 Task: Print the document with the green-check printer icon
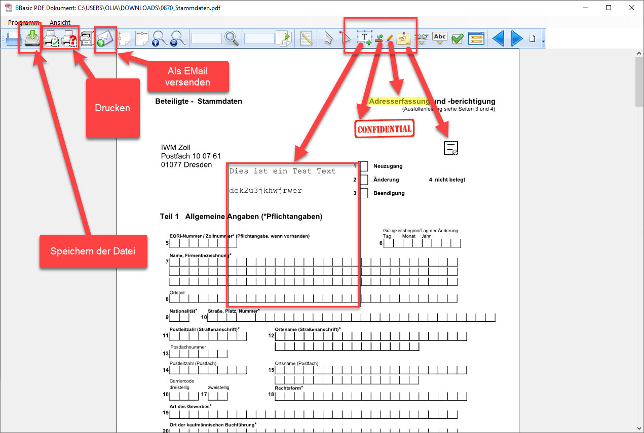(x=52, y=38)
